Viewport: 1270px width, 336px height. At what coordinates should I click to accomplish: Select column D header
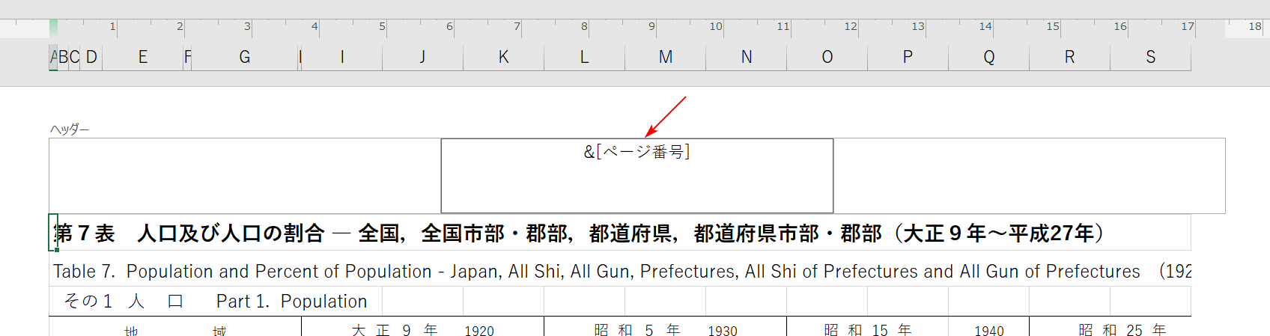91,58
